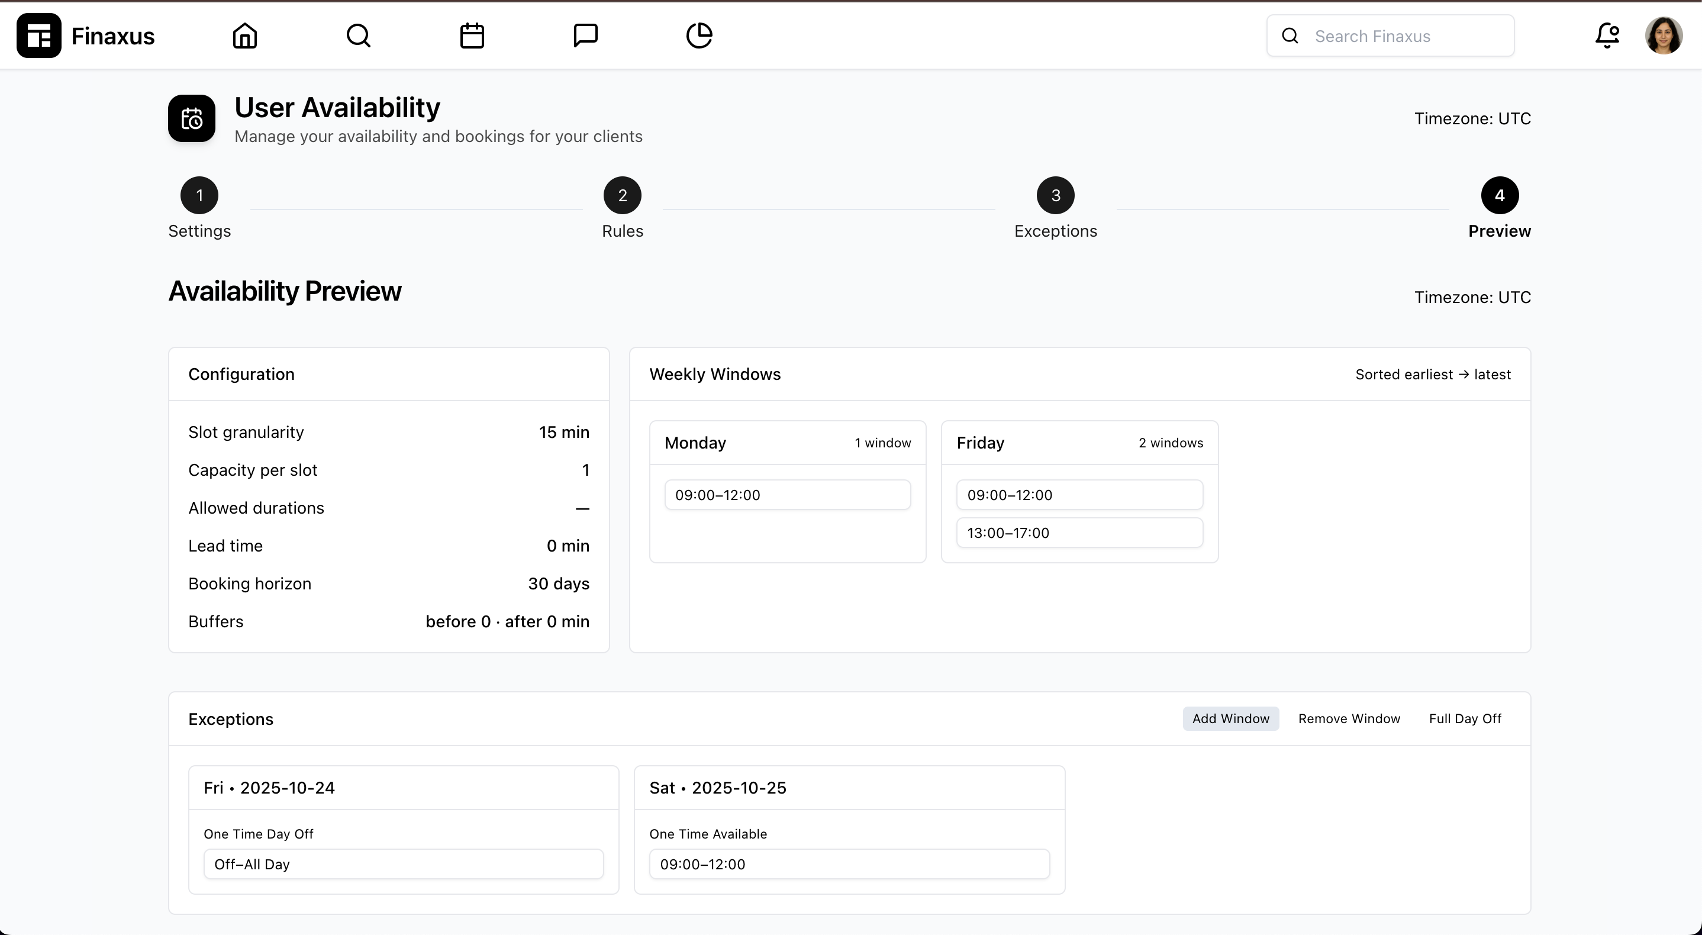Click Remove Window in Exceptions

click(x=1349, y=718)
